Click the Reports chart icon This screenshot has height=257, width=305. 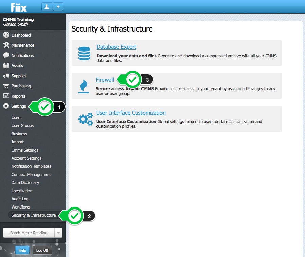click(x=6, y=96)
